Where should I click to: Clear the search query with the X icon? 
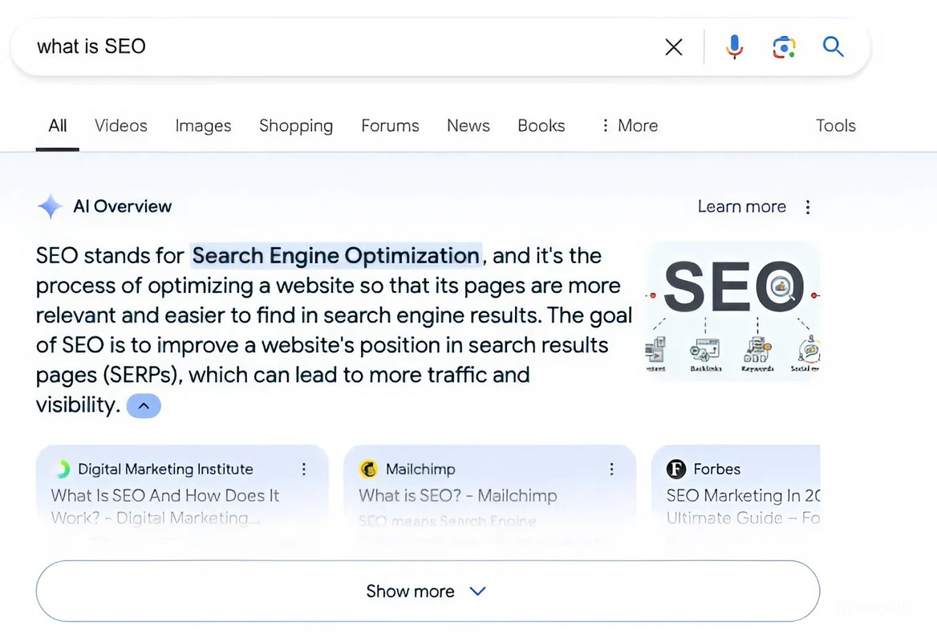pyautogui.click(x=674, y=47)
